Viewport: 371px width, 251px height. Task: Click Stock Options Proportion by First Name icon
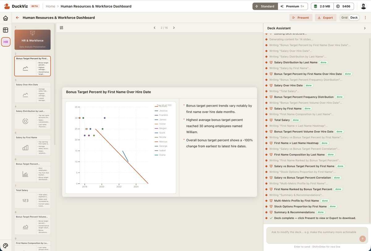pos(271,207)
